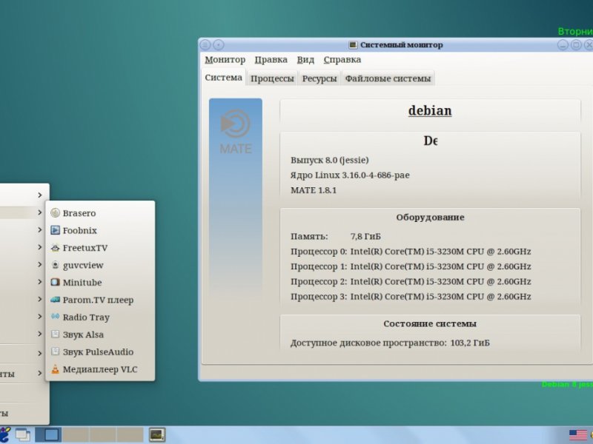The image size is (593, 444).
Task: Open the Звук Alsa menu entry
Action: tap(100, 334)
